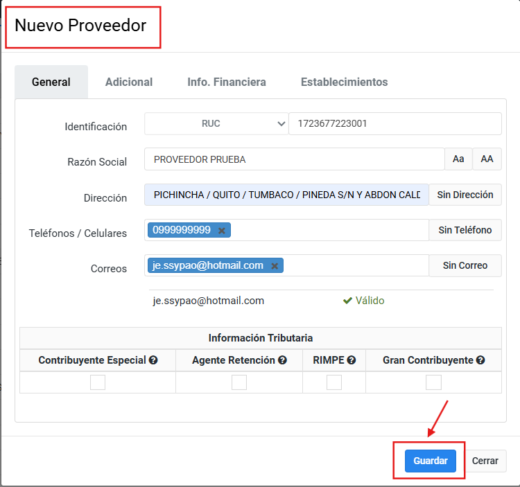The width and height of the screenshot is (520, 487).
Task: Toggle the Gran Contribuyente checkbox
Action: (433, 382)
